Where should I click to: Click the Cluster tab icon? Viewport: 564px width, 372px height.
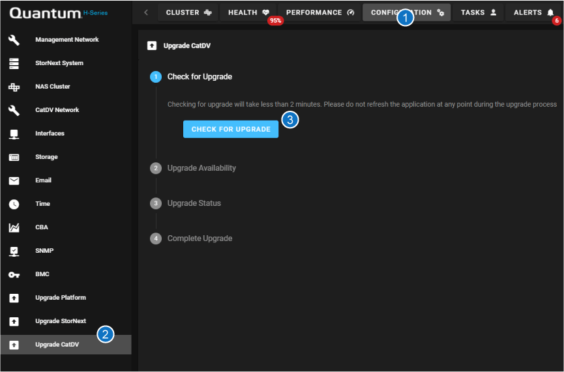pyautogui.click(x=207, y=12)
